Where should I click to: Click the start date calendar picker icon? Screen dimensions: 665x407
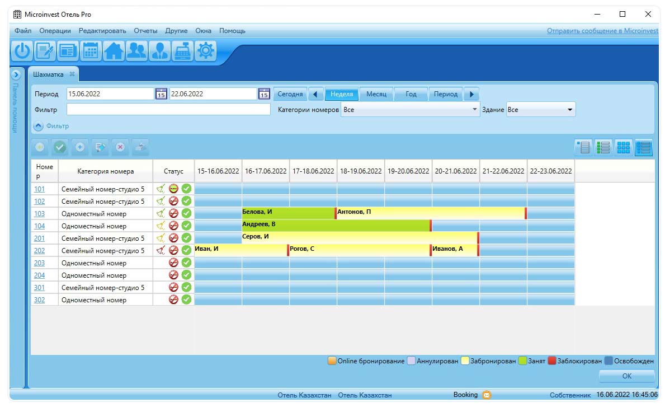(x=161, y=94)
